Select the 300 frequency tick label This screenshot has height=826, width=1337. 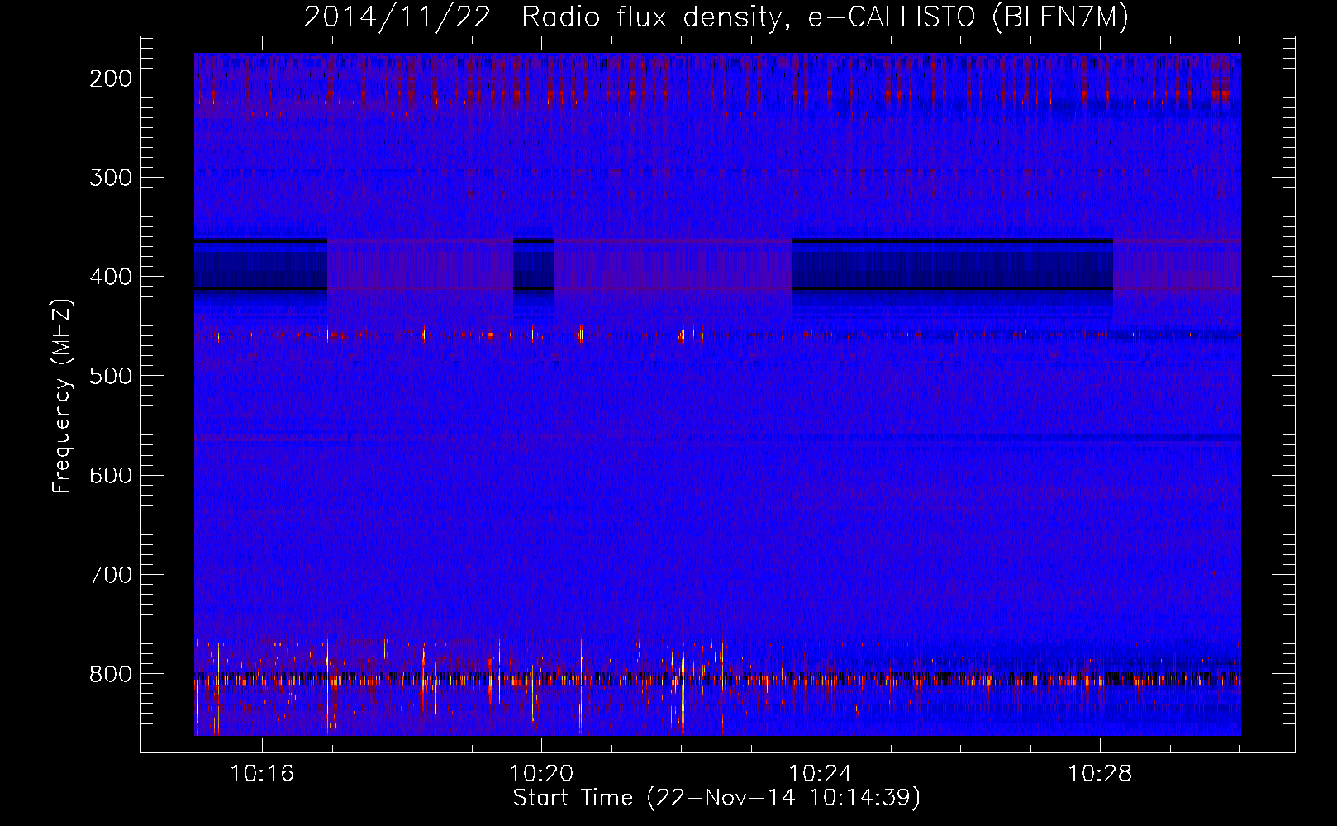(110, 178)
